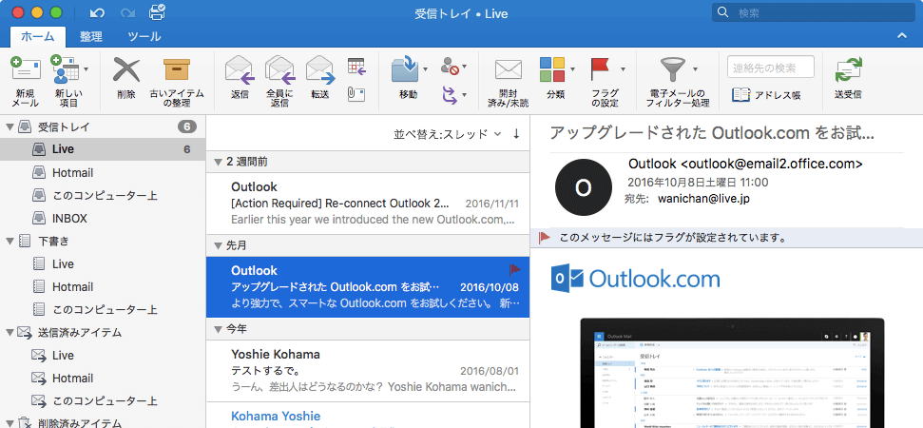The width and height of the screenshot is (923, 428).
Task: Click the Archive (古いアイテムの整理) icon
Action: [x=176, y=70]
